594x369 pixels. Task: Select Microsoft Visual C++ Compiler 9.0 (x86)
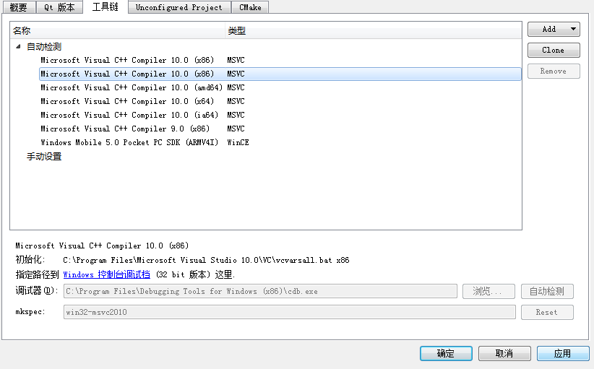125,129
